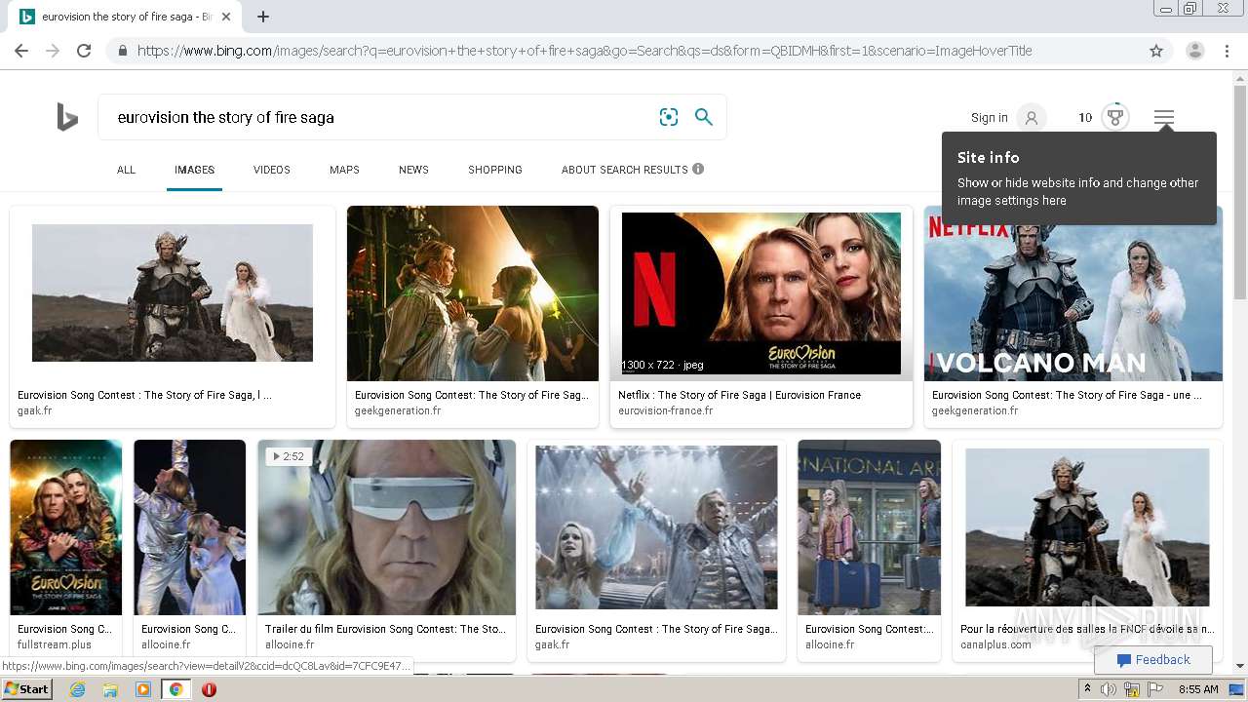Close the Bing search tab
Screen dimensions: 1248x702
[226, 17]
